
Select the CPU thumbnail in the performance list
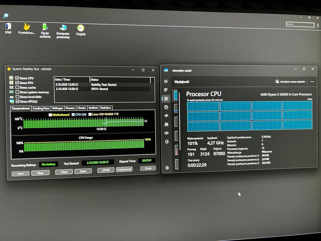(x=176, y=96)
